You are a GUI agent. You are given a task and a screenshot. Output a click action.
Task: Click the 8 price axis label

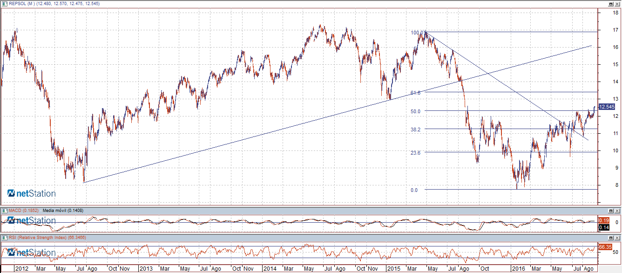coord(616,185)
